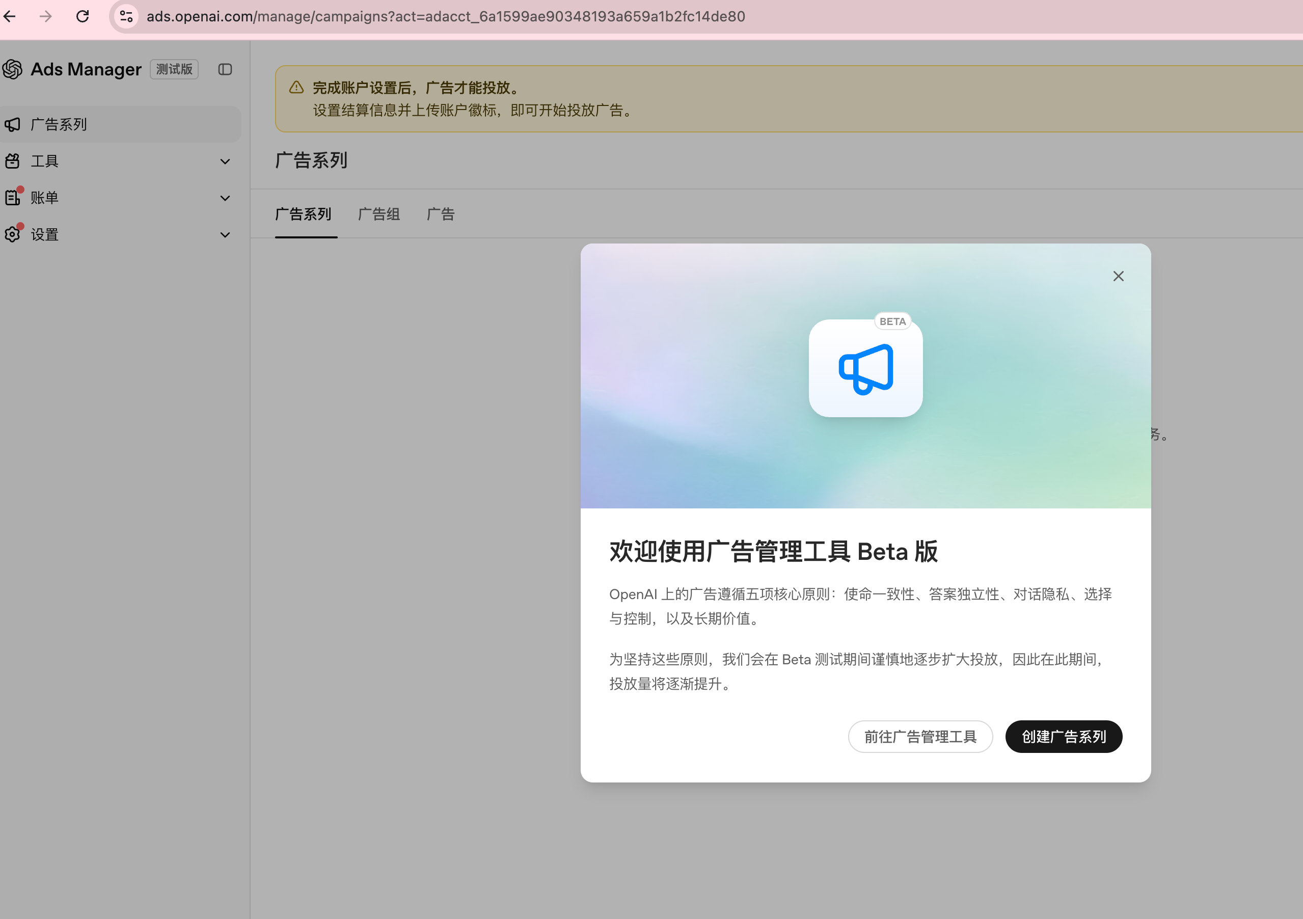Image resolution: width=1303 pixels, height=919 pixels.
Task: Click the dialog heading 欢迎使用广告管理工具 Beta 版
Action: [x=774, y=552]
